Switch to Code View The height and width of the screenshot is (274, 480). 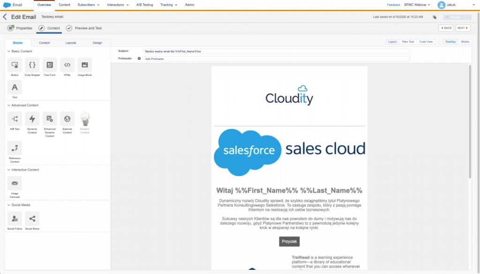click(426, 42)
